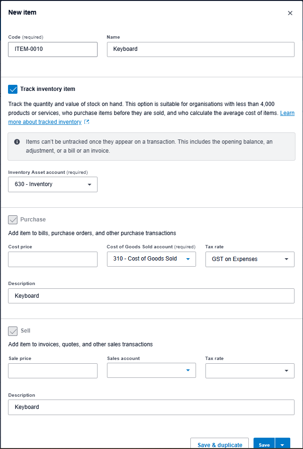
Task: Toggle the Purchase checkbox
Action: (13, 220)
